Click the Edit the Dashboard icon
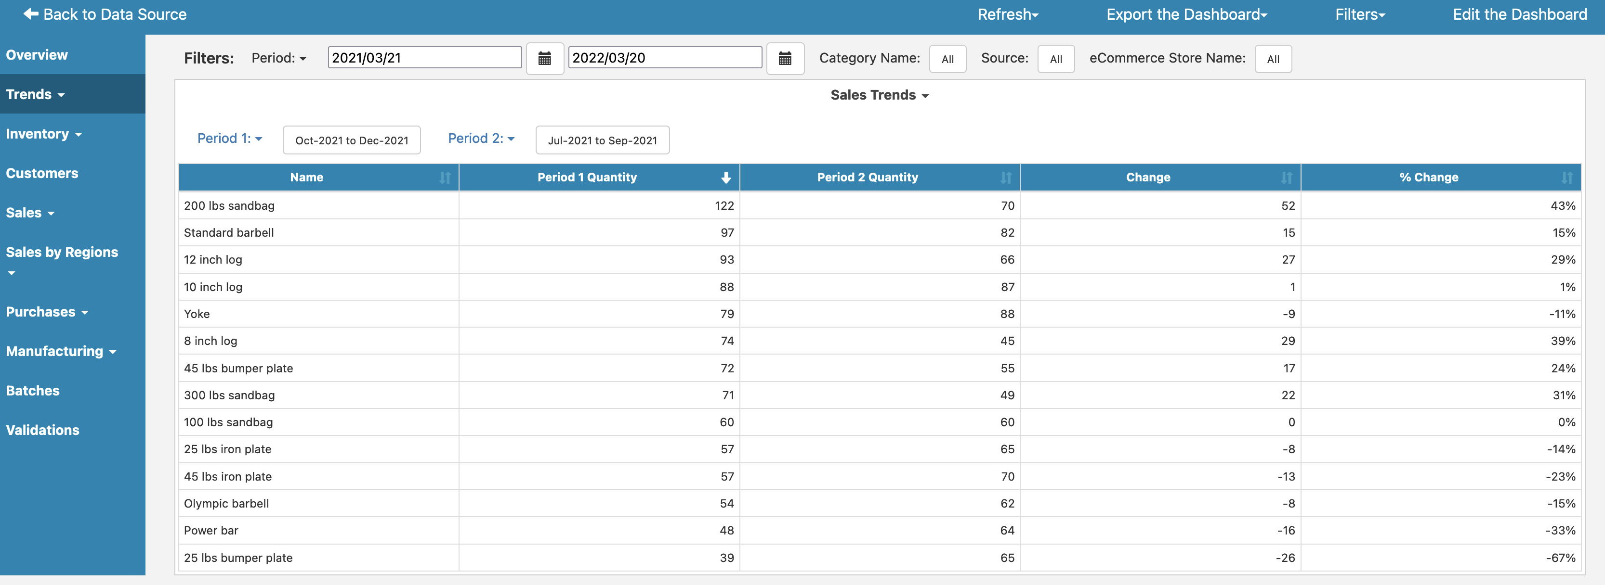Image resolution: width=1605 pixels, height=585 pixels. [1520, 13]
